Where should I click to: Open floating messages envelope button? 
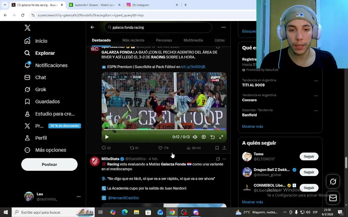click(x=333, y=198)
